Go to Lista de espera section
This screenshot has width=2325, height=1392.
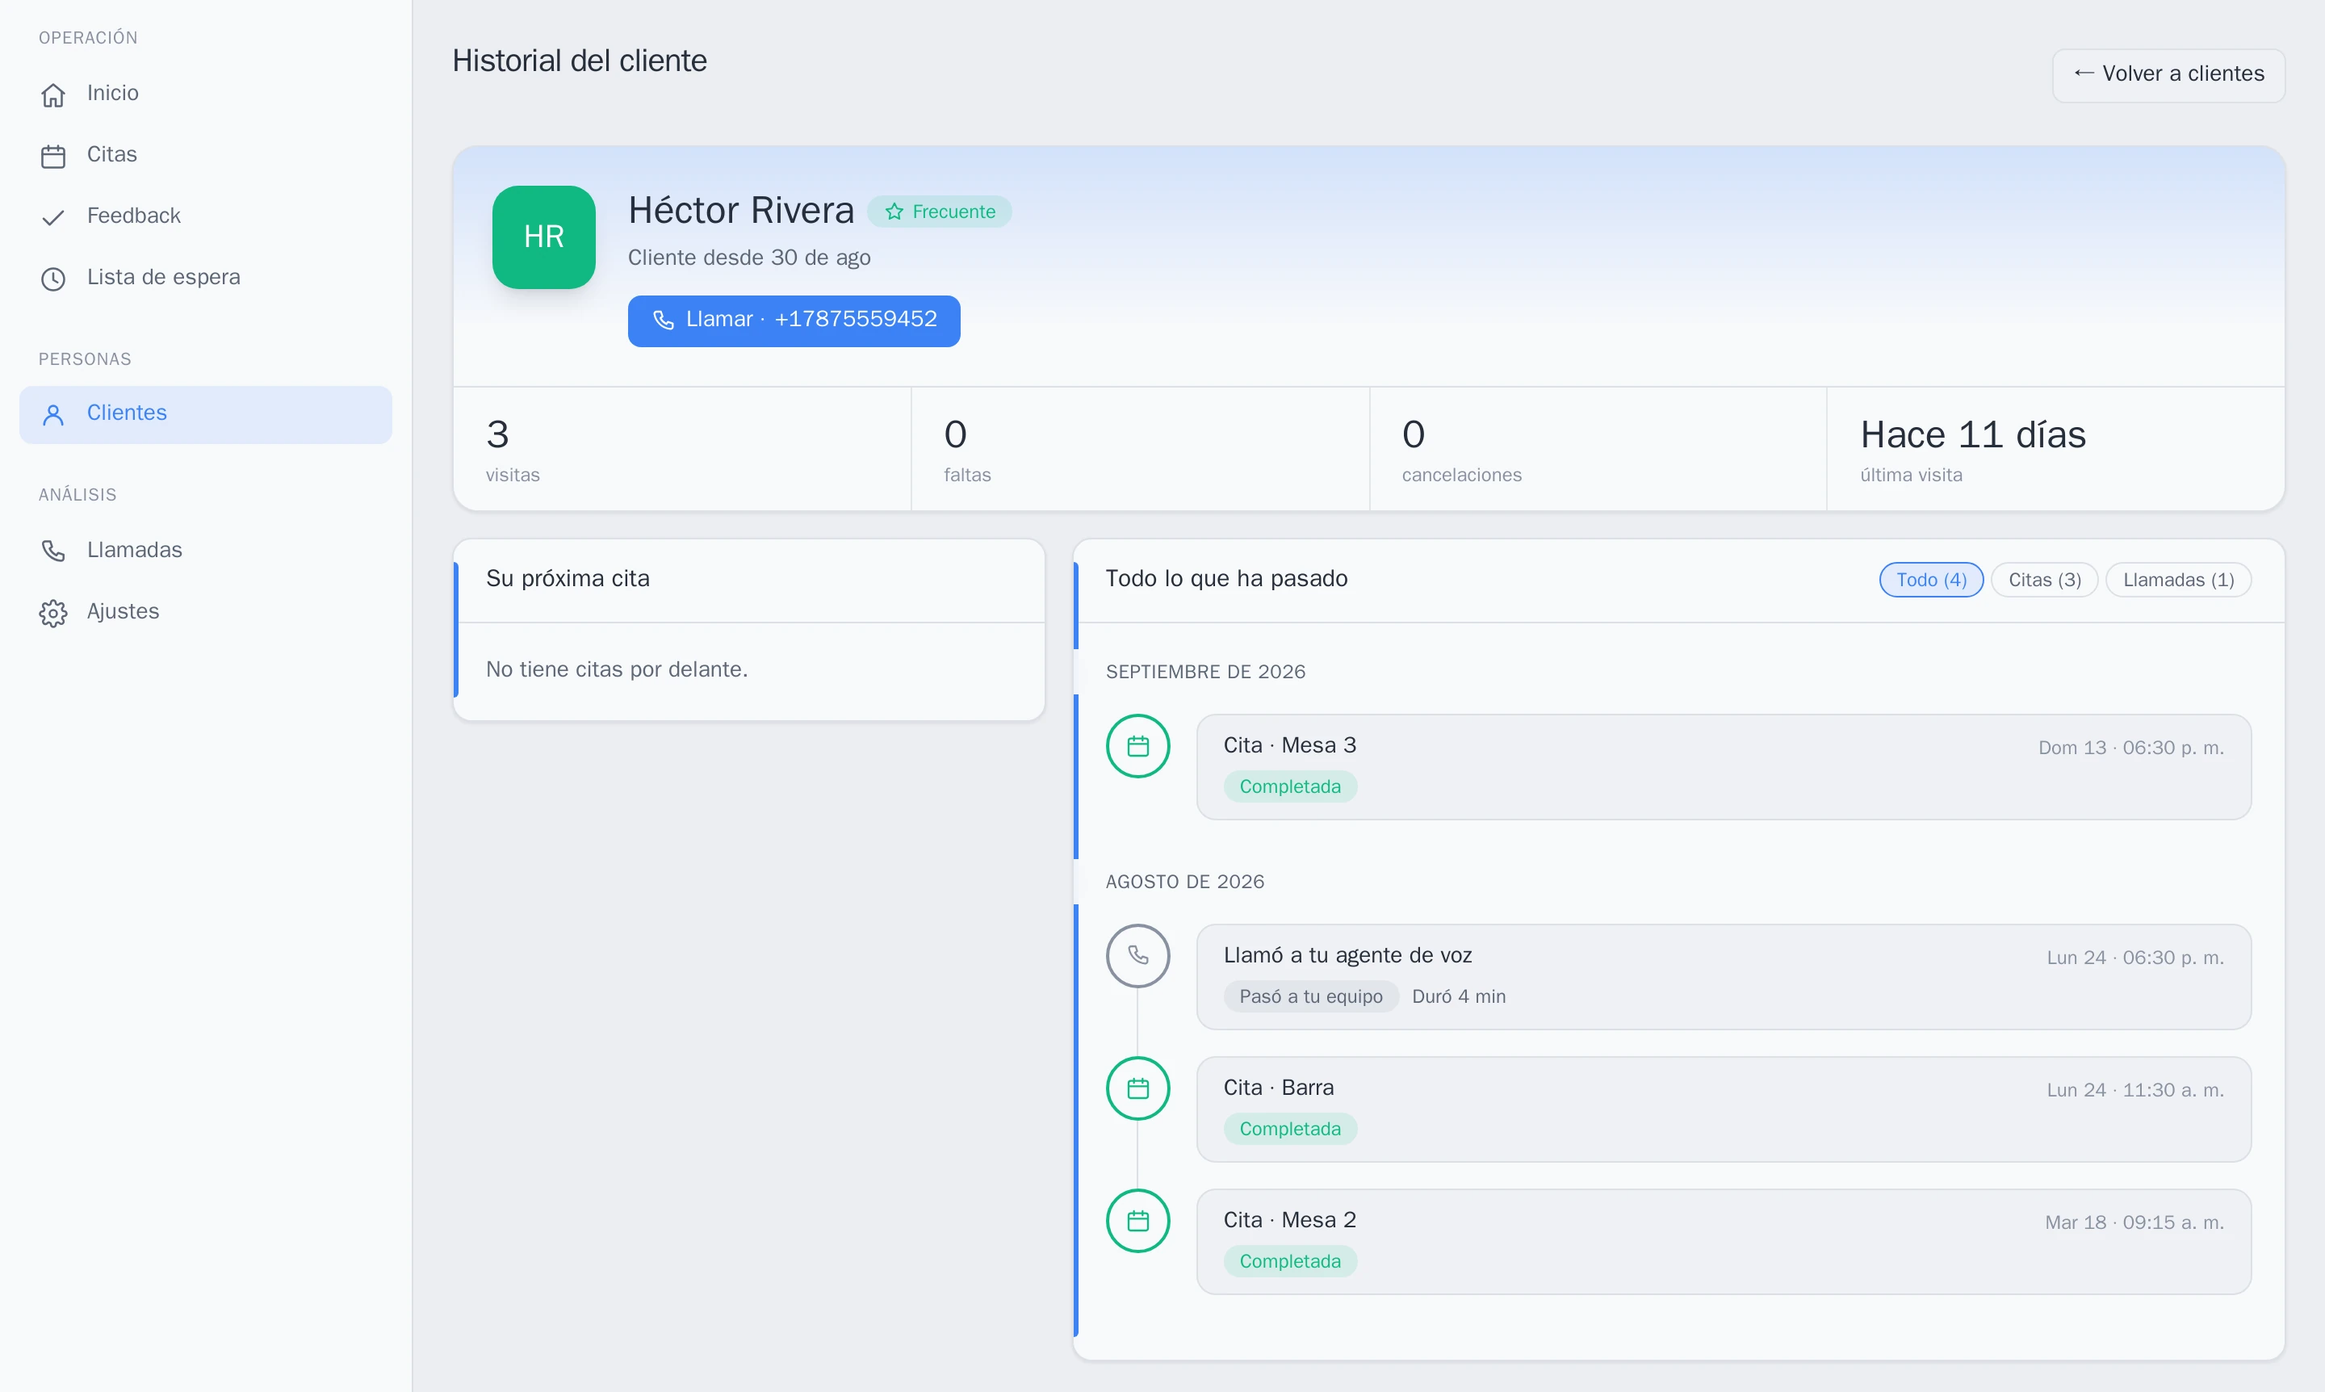click(x=205, y=278)
